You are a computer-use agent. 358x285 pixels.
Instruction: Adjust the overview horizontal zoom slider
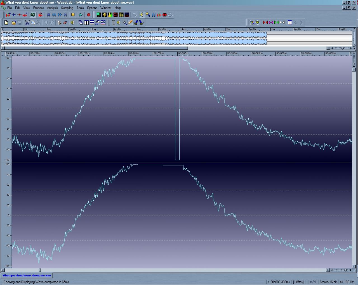tap(342, 48)
